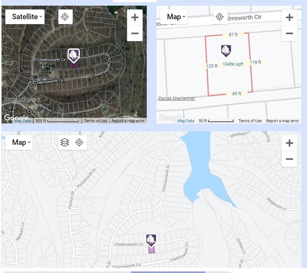Viewport: 307px width, 273px height.
Task: Click Parcel Disclaimer link on parcel map
Action: (177, 98)
